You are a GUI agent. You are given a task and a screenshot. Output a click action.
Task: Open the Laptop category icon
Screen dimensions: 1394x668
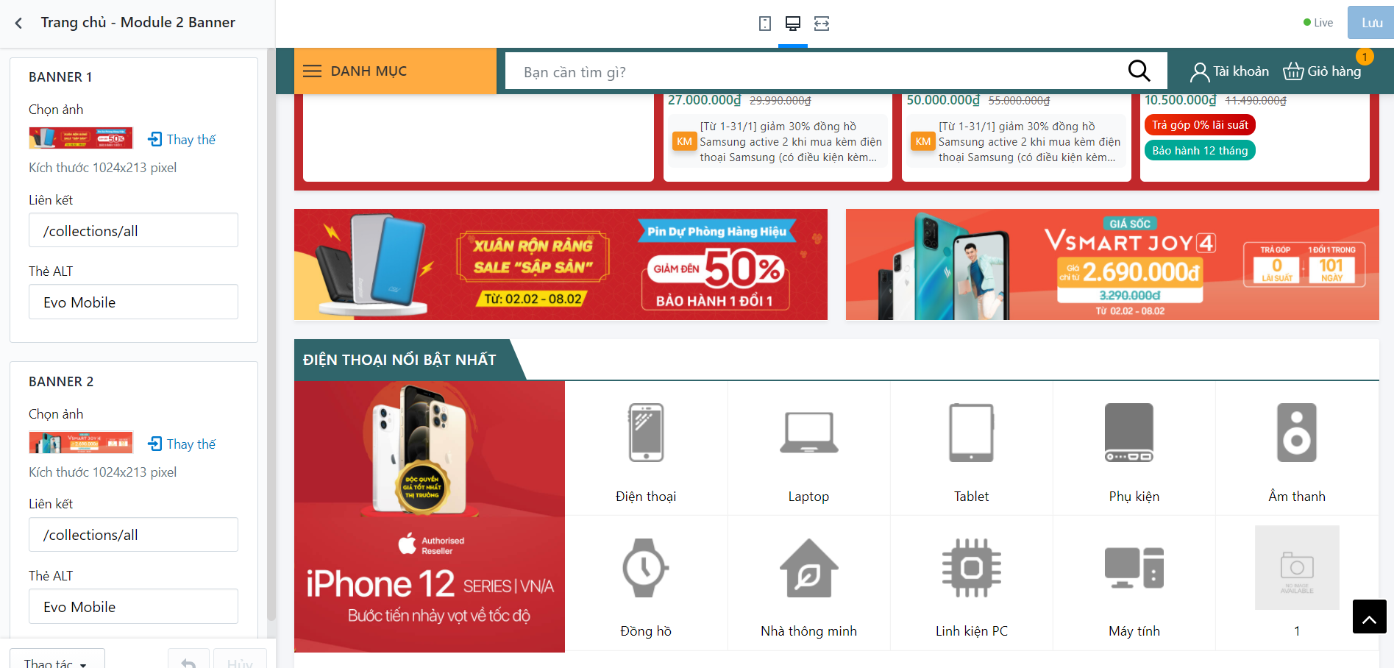(808, 433)
